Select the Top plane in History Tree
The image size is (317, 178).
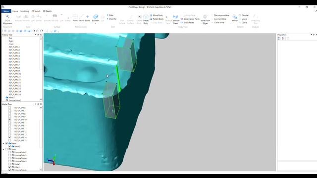pos(10,38)
